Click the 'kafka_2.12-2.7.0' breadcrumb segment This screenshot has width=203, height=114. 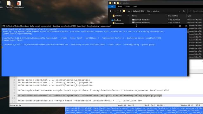[139, 11]
